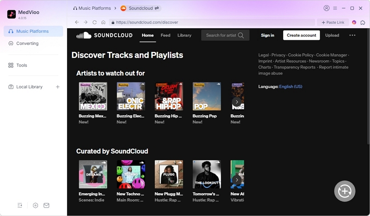The height and width of the screenshot is (216, 370).
Task: Open New Plugg Music cover
Action: click(x=169, y=174)
